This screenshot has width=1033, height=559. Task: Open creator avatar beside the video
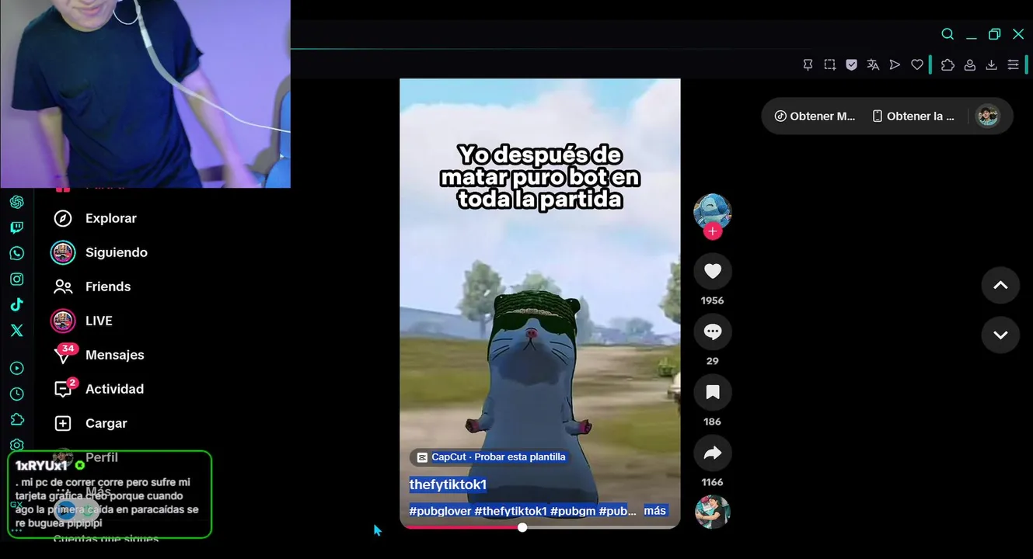712,211
